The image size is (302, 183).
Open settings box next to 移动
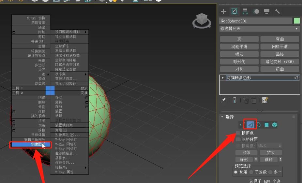pos(87,98)
